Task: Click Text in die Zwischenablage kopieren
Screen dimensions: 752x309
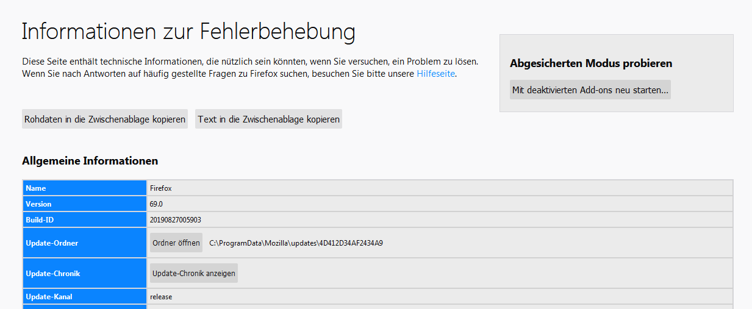Action: coord(269,119)
